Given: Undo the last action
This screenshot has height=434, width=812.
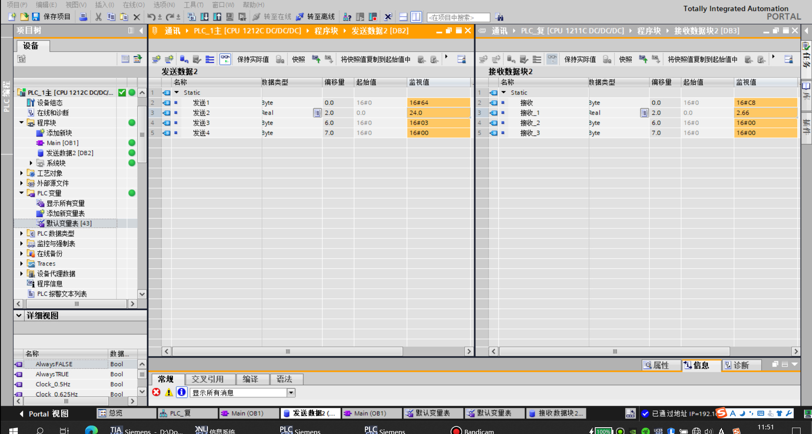Looking at the screenshot, I should point(151,17).
